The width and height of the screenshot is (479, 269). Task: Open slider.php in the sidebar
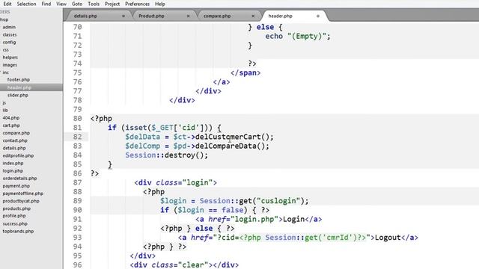point(18,95)
